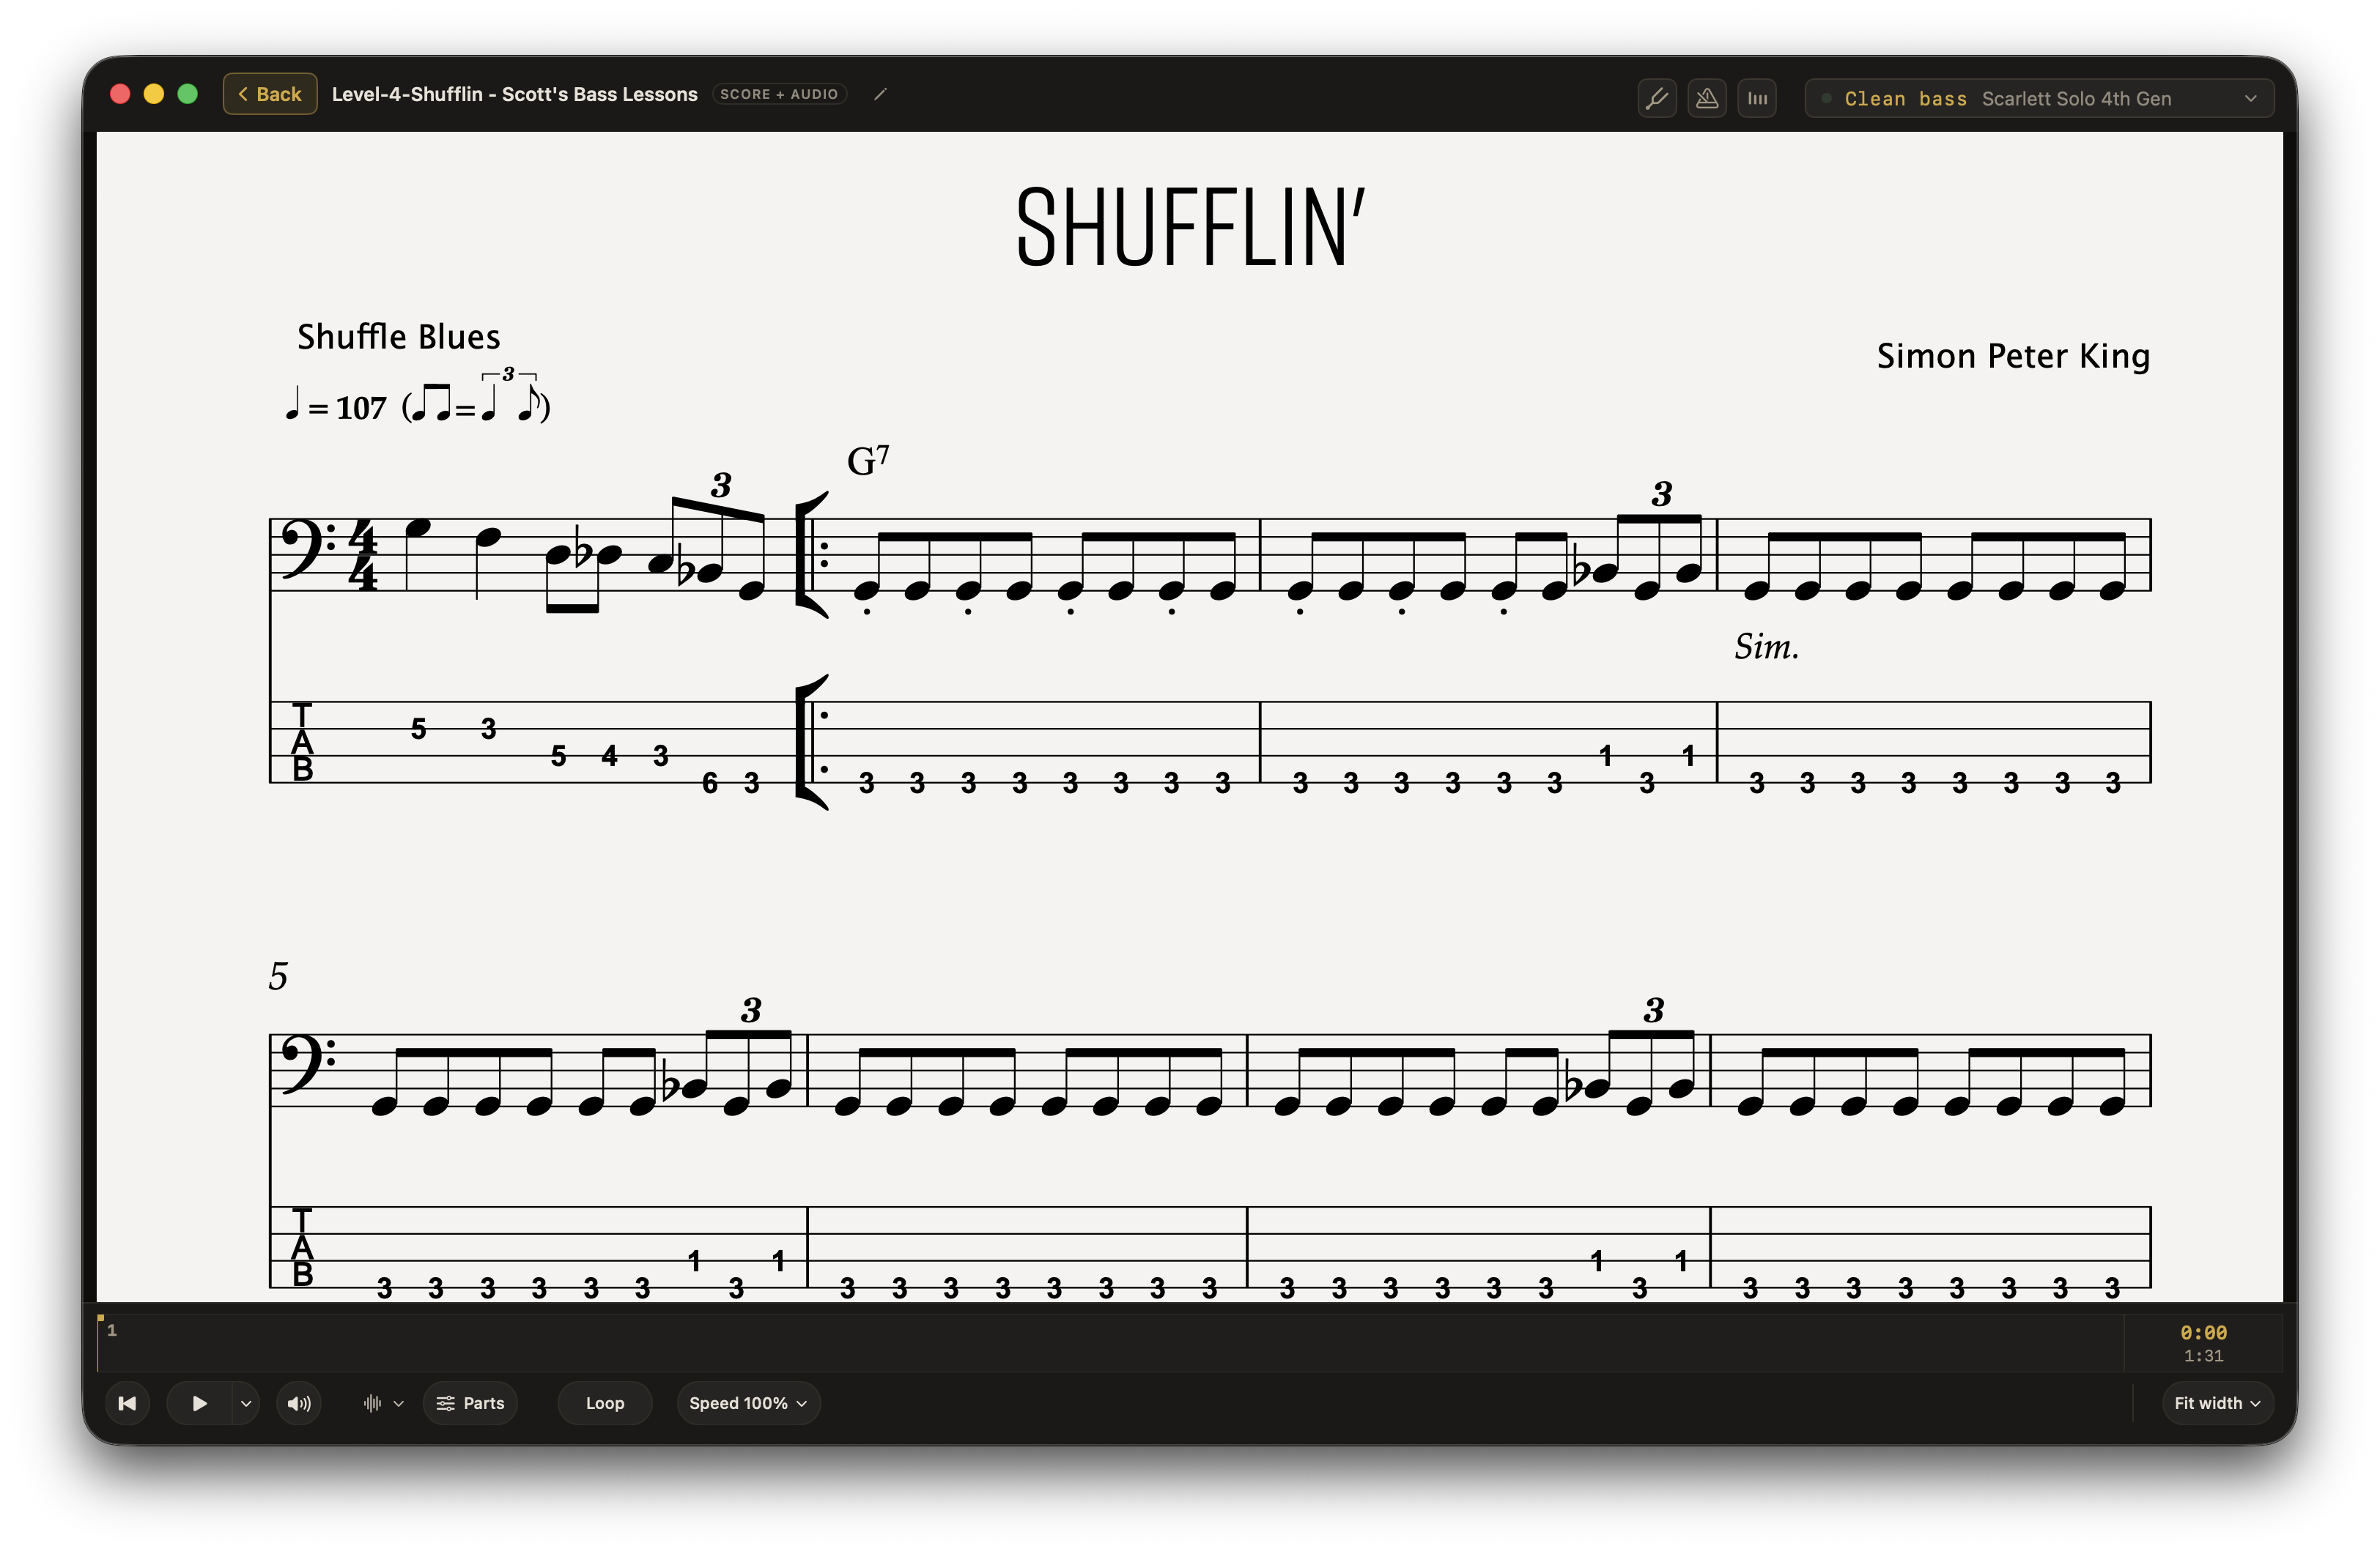Click the Back button
This screenshot has height=1554, width=2380.
tap(270, 94)
